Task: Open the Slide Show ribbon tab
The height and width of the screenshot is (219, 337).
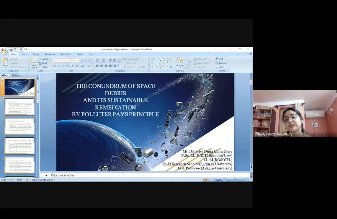Action: click(x=66, y=54)
